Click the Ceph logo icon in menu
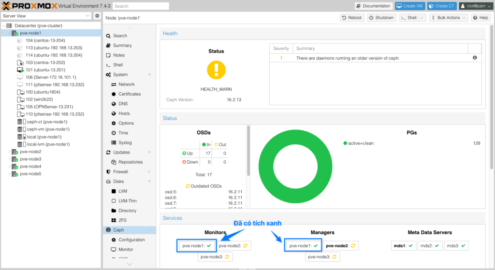 [108, 230]
